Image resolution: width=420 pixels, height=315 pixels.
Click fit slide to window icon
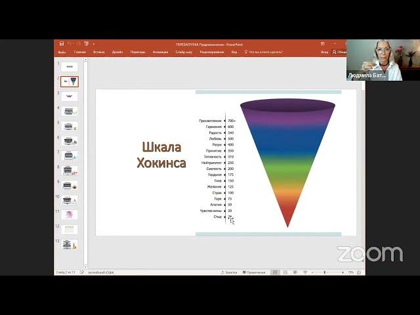[x=359, y=272]
